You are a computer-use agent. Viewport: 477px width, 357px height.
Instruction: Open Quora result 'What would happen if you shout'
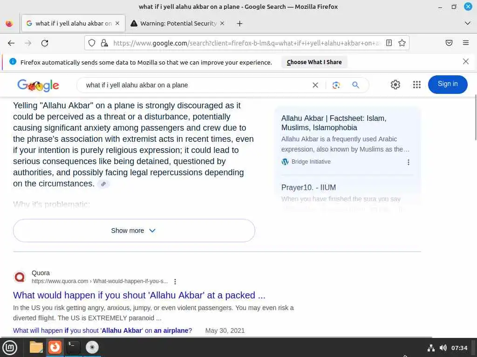139,295
